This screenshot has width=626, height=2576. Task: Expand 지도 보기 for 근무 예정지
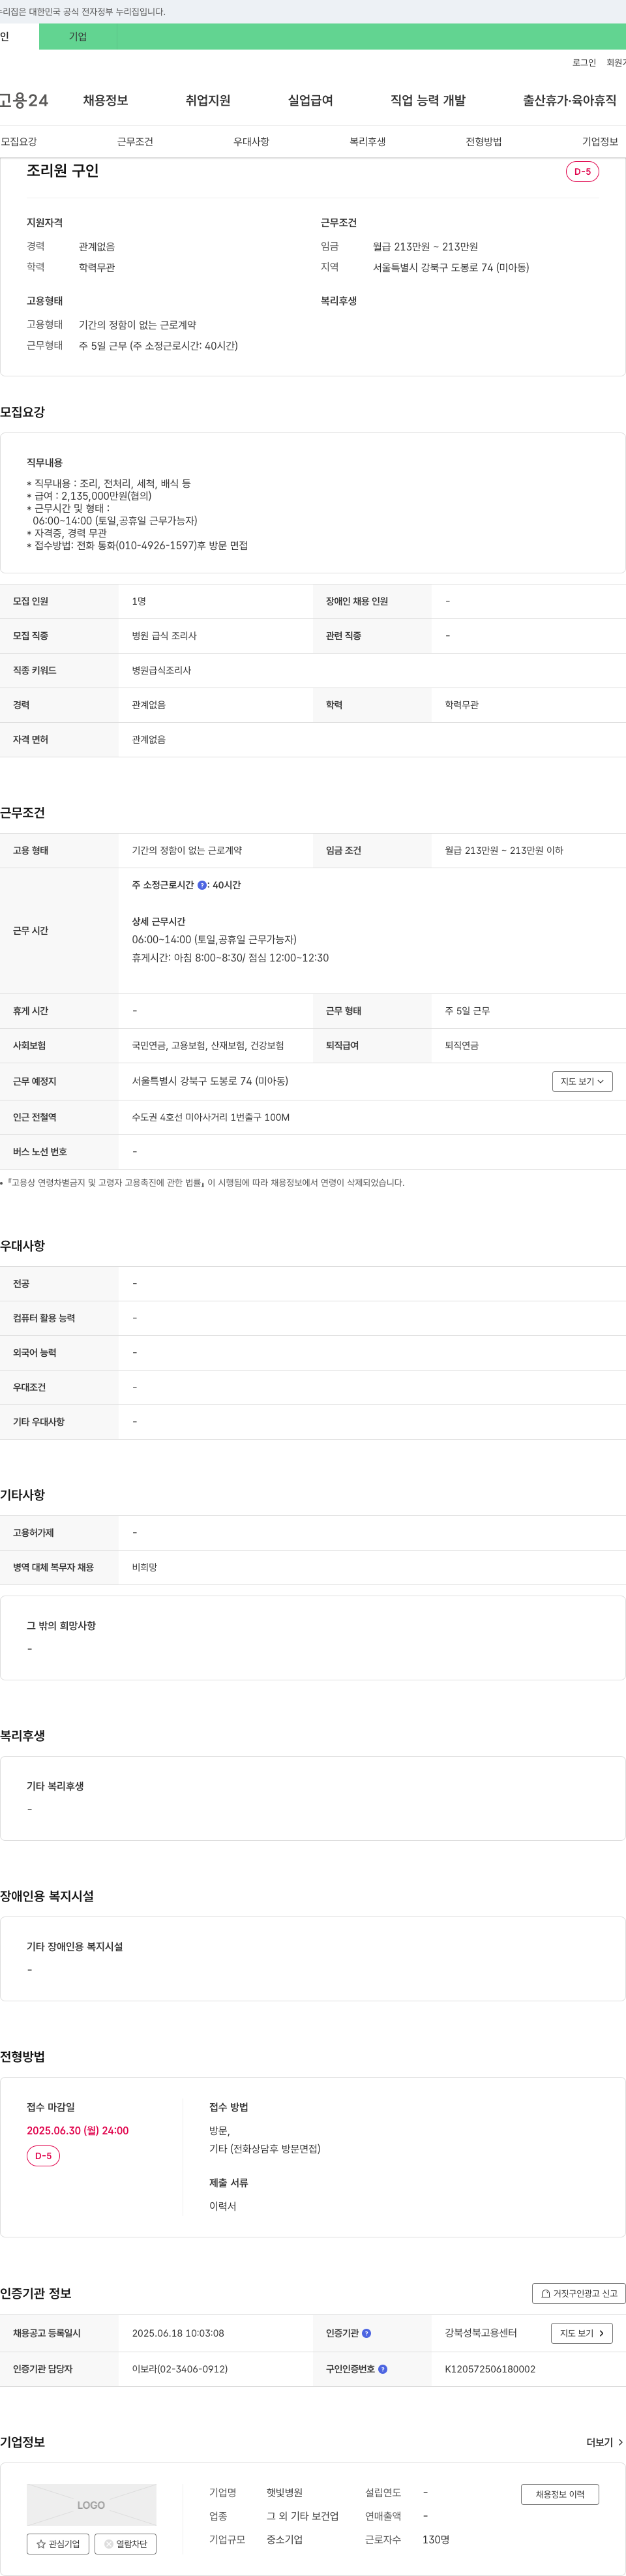click(x=582, y=1081)
